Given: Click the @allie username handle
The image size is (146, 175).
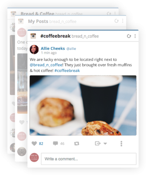Looking at the screenshot, I should pyautogui.click(x=71, y=49).
